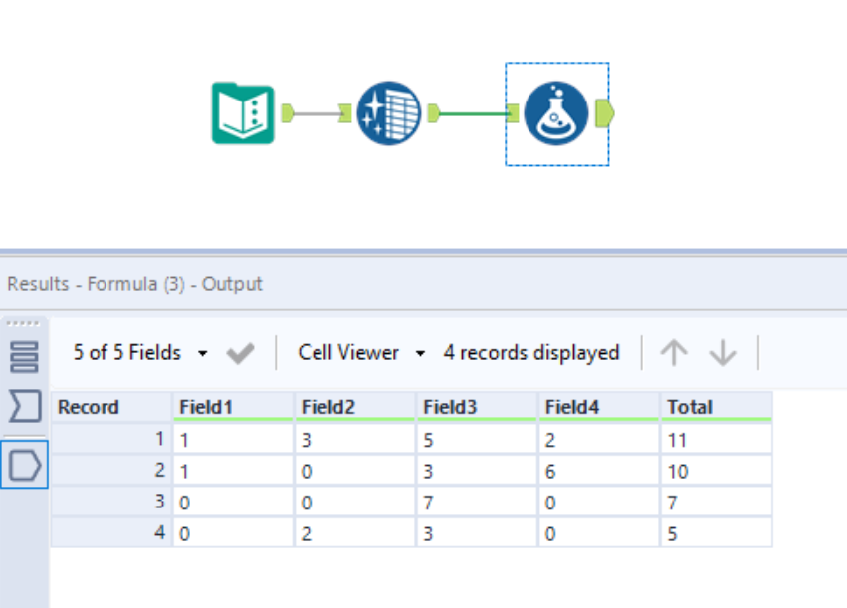Open the sigma metadata view icon
The image size is (847, 608).
coord(24,406)
